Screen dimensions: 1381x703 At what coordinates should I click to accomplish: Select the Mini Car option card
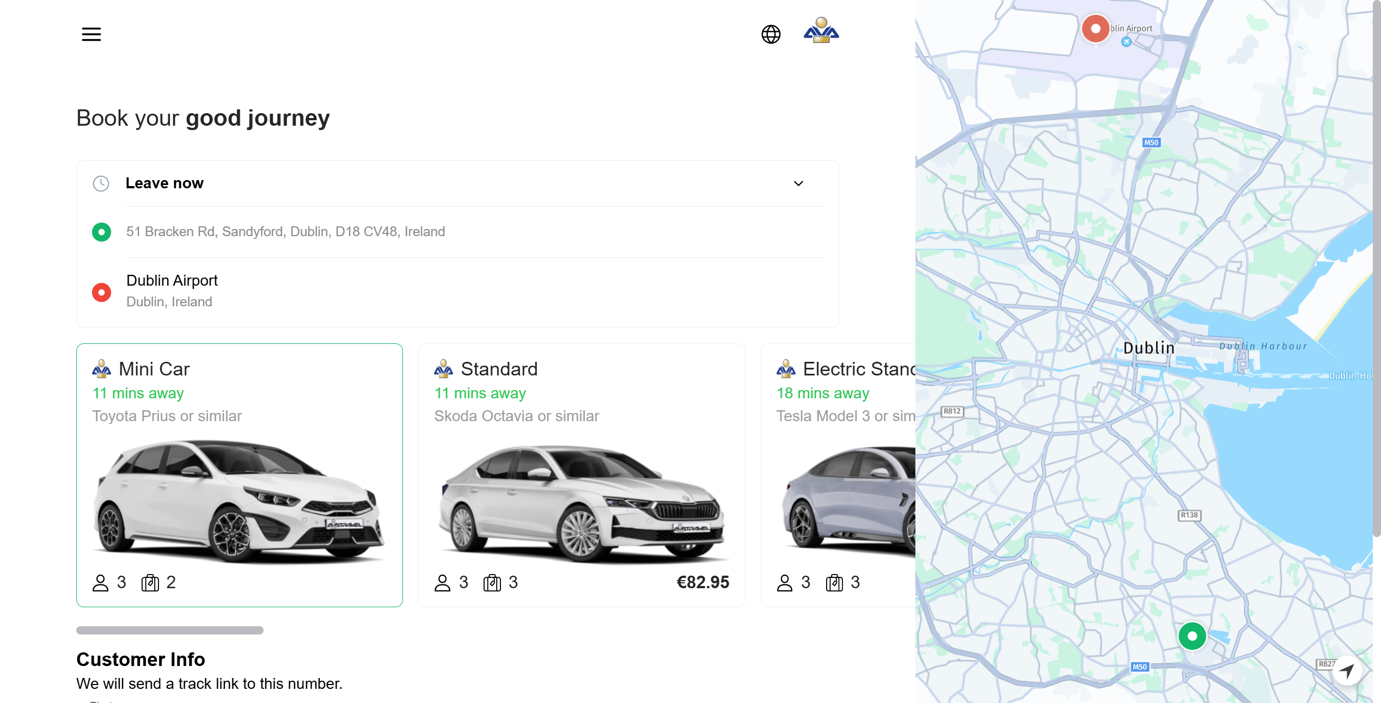(x=240, y=475)
